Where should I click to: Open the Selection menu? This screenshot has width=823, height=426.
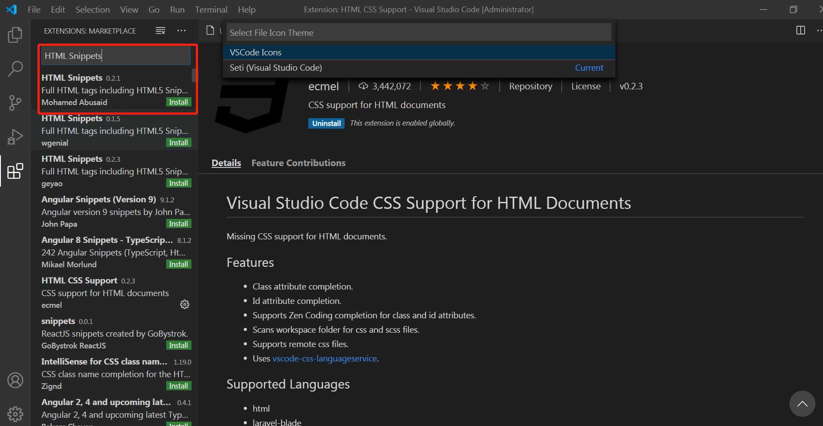click(92, 10)
